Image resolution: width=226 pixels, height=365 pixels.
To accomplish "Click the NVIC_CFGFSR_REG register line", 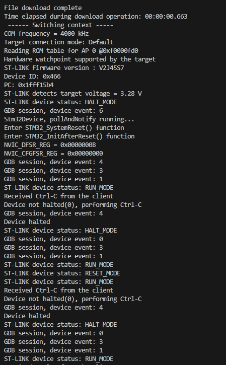I will [x=53, y=154].
